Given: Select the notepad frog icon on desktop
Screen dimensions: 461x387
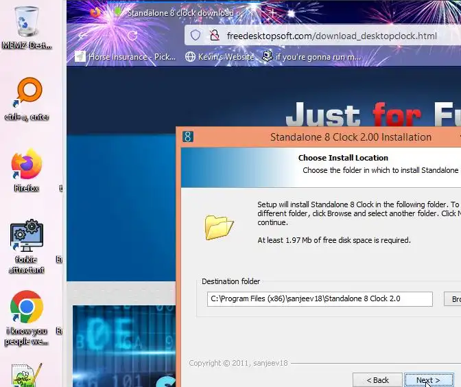Looking at the screenshot, I should 27,375.
